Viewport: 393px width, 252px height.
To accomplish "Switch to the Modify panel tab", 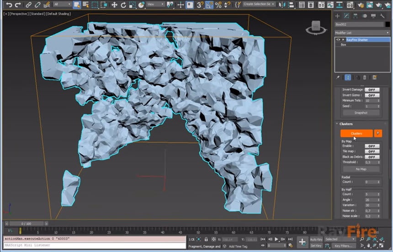I will point(346,16).
